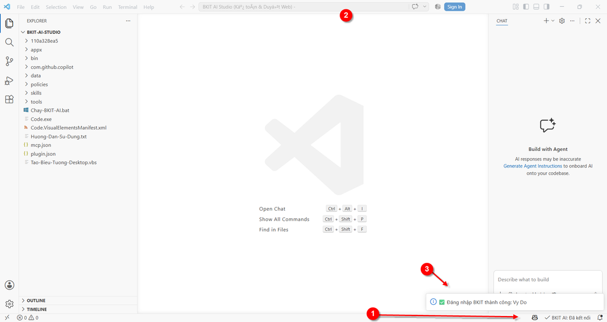Image resolution: width=607 pixels, height=322 pixels.
Task: Open chat panel more actions ellipsis
Action: pos(572,21)
